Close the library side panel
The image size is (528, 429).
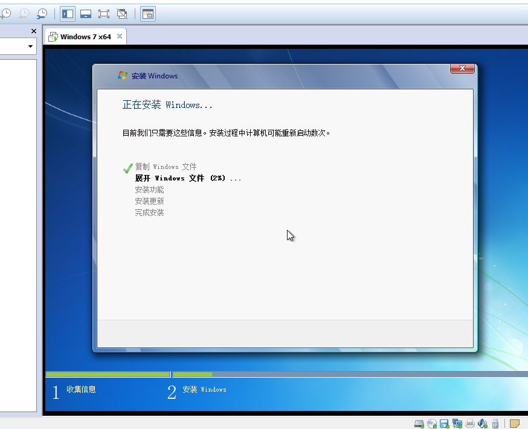pyautogui.click(x=34, y=31)
